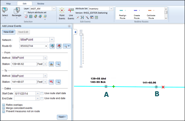Open the Review tab
The image size is (185, 121).
(41, 3)
